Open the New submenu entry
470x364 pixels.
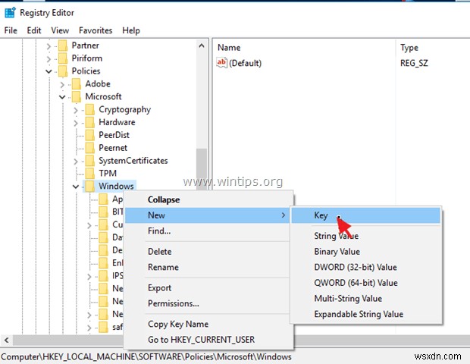pyautogui.click(x=208, y=215)
